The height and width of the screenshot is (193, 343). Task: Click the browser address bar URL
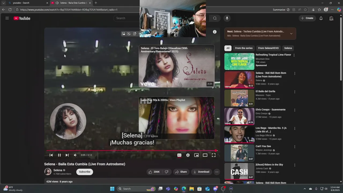[69, 10]
